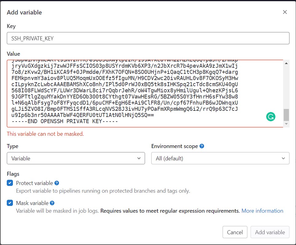Open the All (default) environment scope selector
The height and width of the screenshot is (245, 296).
pos(220,158)
